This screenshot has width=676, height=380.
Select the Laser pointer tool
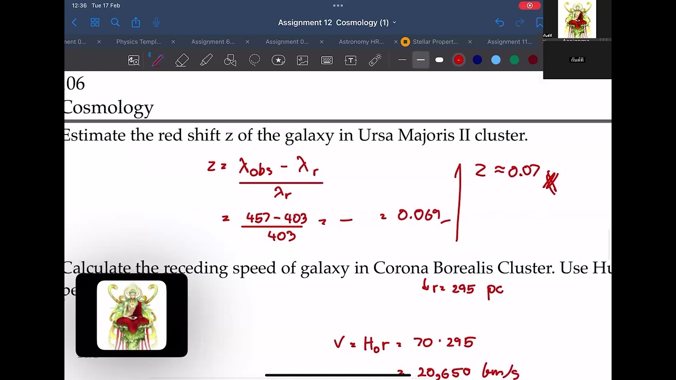click(x=375, y=60)
